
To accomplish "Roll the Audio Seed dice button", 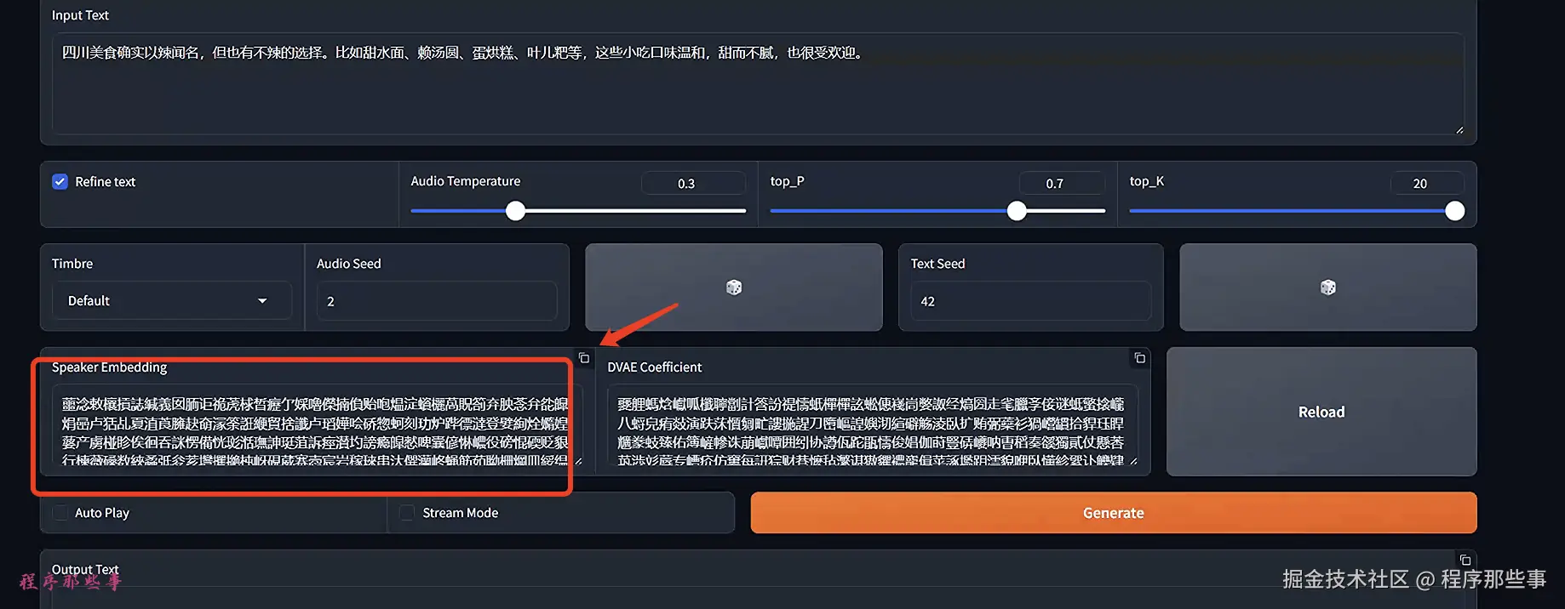I will click(734, 287).
